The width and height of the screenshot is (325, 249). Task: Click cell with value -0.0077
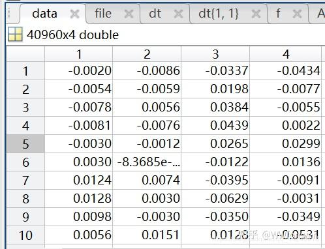pos(286,89)
